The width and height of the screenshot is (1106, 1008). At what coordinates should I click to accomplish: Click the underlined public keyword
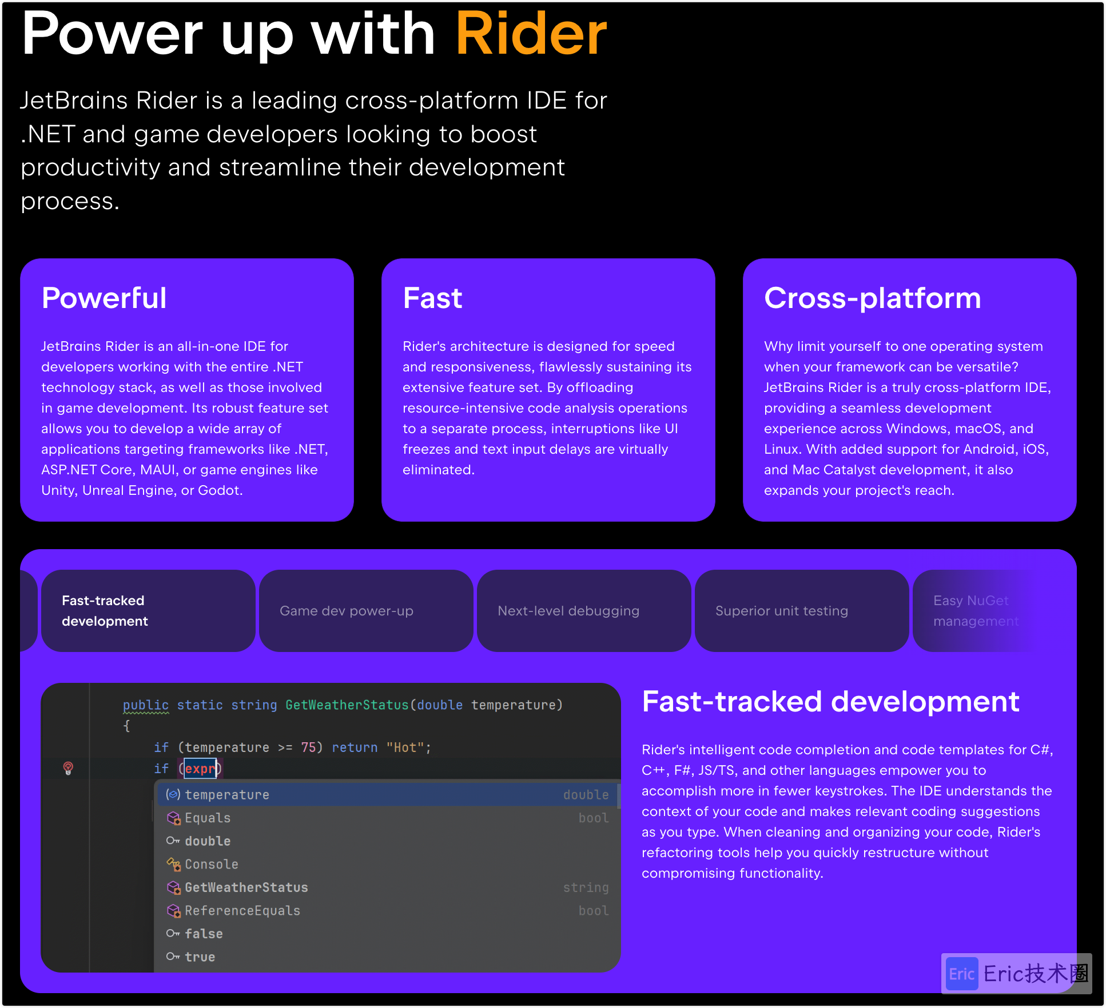(x=146, y=706)
